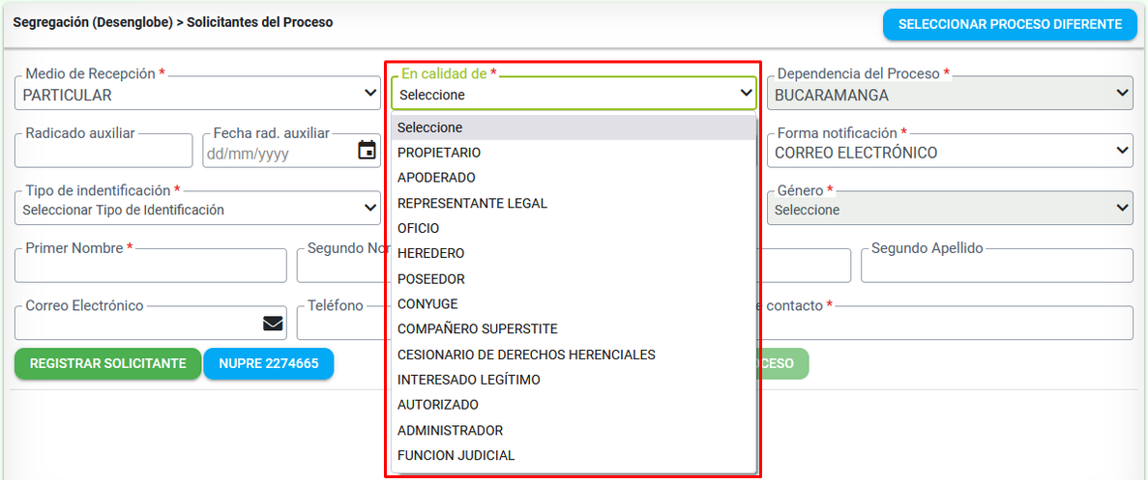Click the envelope icon in Correo Electrónico

click(x=273, y=324)
